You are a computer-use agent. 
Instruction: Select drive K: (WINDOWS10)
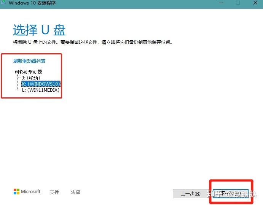tap(41, 84)
